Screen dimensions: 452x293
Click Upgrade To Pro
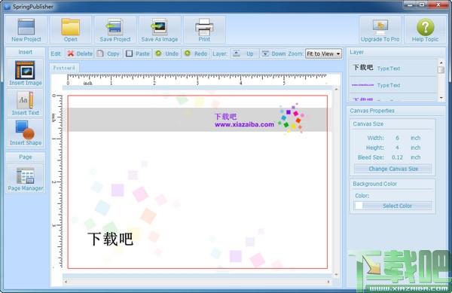[x=380, y=29]
